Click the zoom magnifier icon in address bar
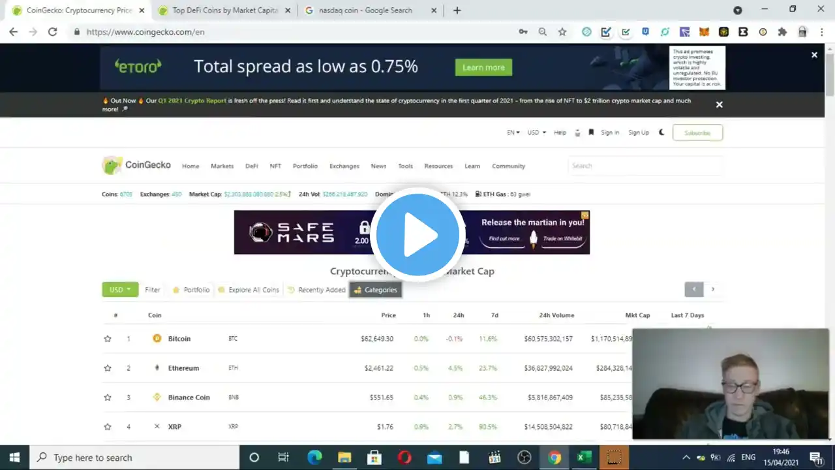The image size is (835, 470). click(543, 31)
